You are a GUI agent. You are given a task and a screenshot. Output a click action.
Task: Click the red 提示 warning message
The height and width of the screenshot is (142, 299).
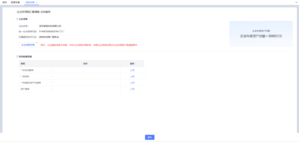coord(89,45)
